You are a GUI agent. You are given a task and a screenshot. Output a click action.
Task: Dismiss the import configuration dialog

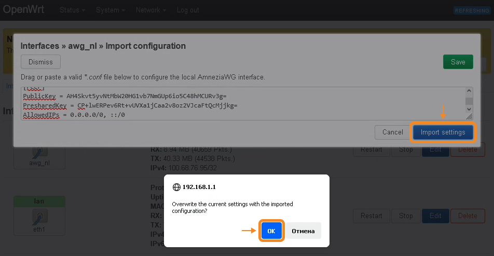(x=40, y=62)
